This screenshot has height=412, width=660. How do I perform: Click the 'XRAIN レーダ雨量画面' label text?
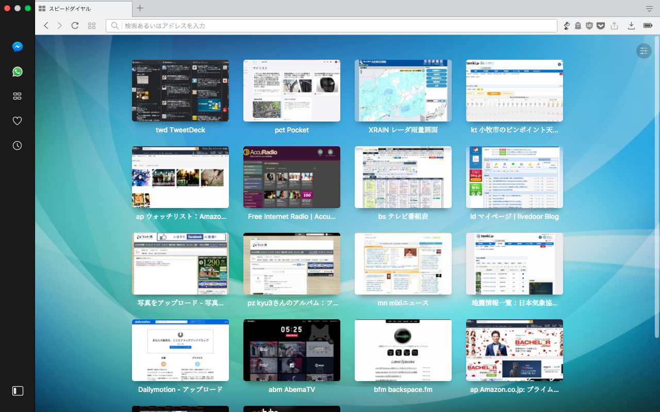pos(403,130)
